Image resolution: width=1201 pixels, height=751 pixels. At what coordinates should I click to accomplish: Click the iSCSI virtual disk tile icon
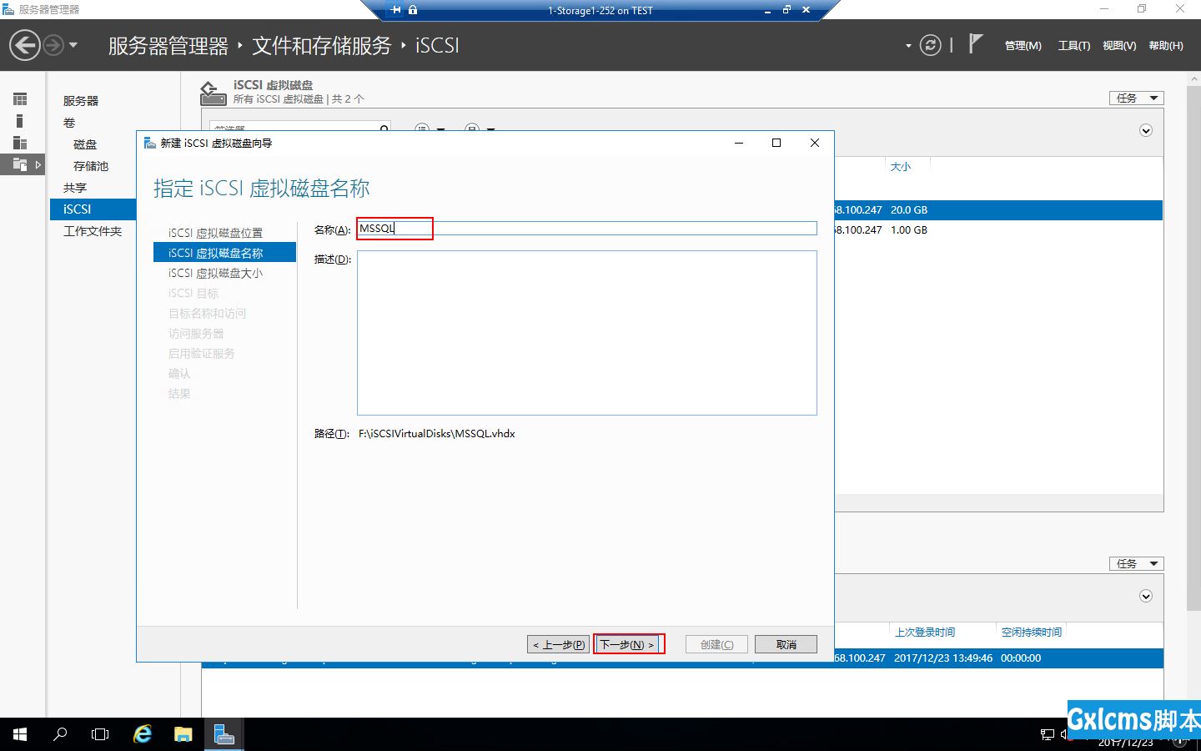click(213, 93)
